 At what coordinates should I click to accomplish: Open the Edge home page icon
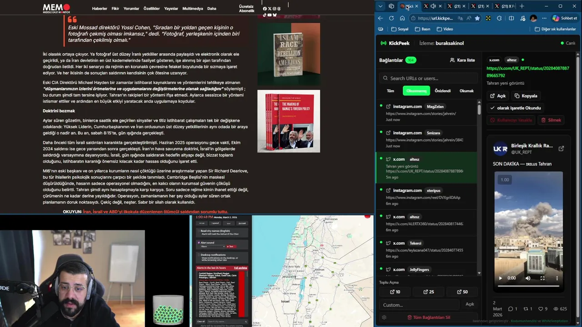[402, 18]
